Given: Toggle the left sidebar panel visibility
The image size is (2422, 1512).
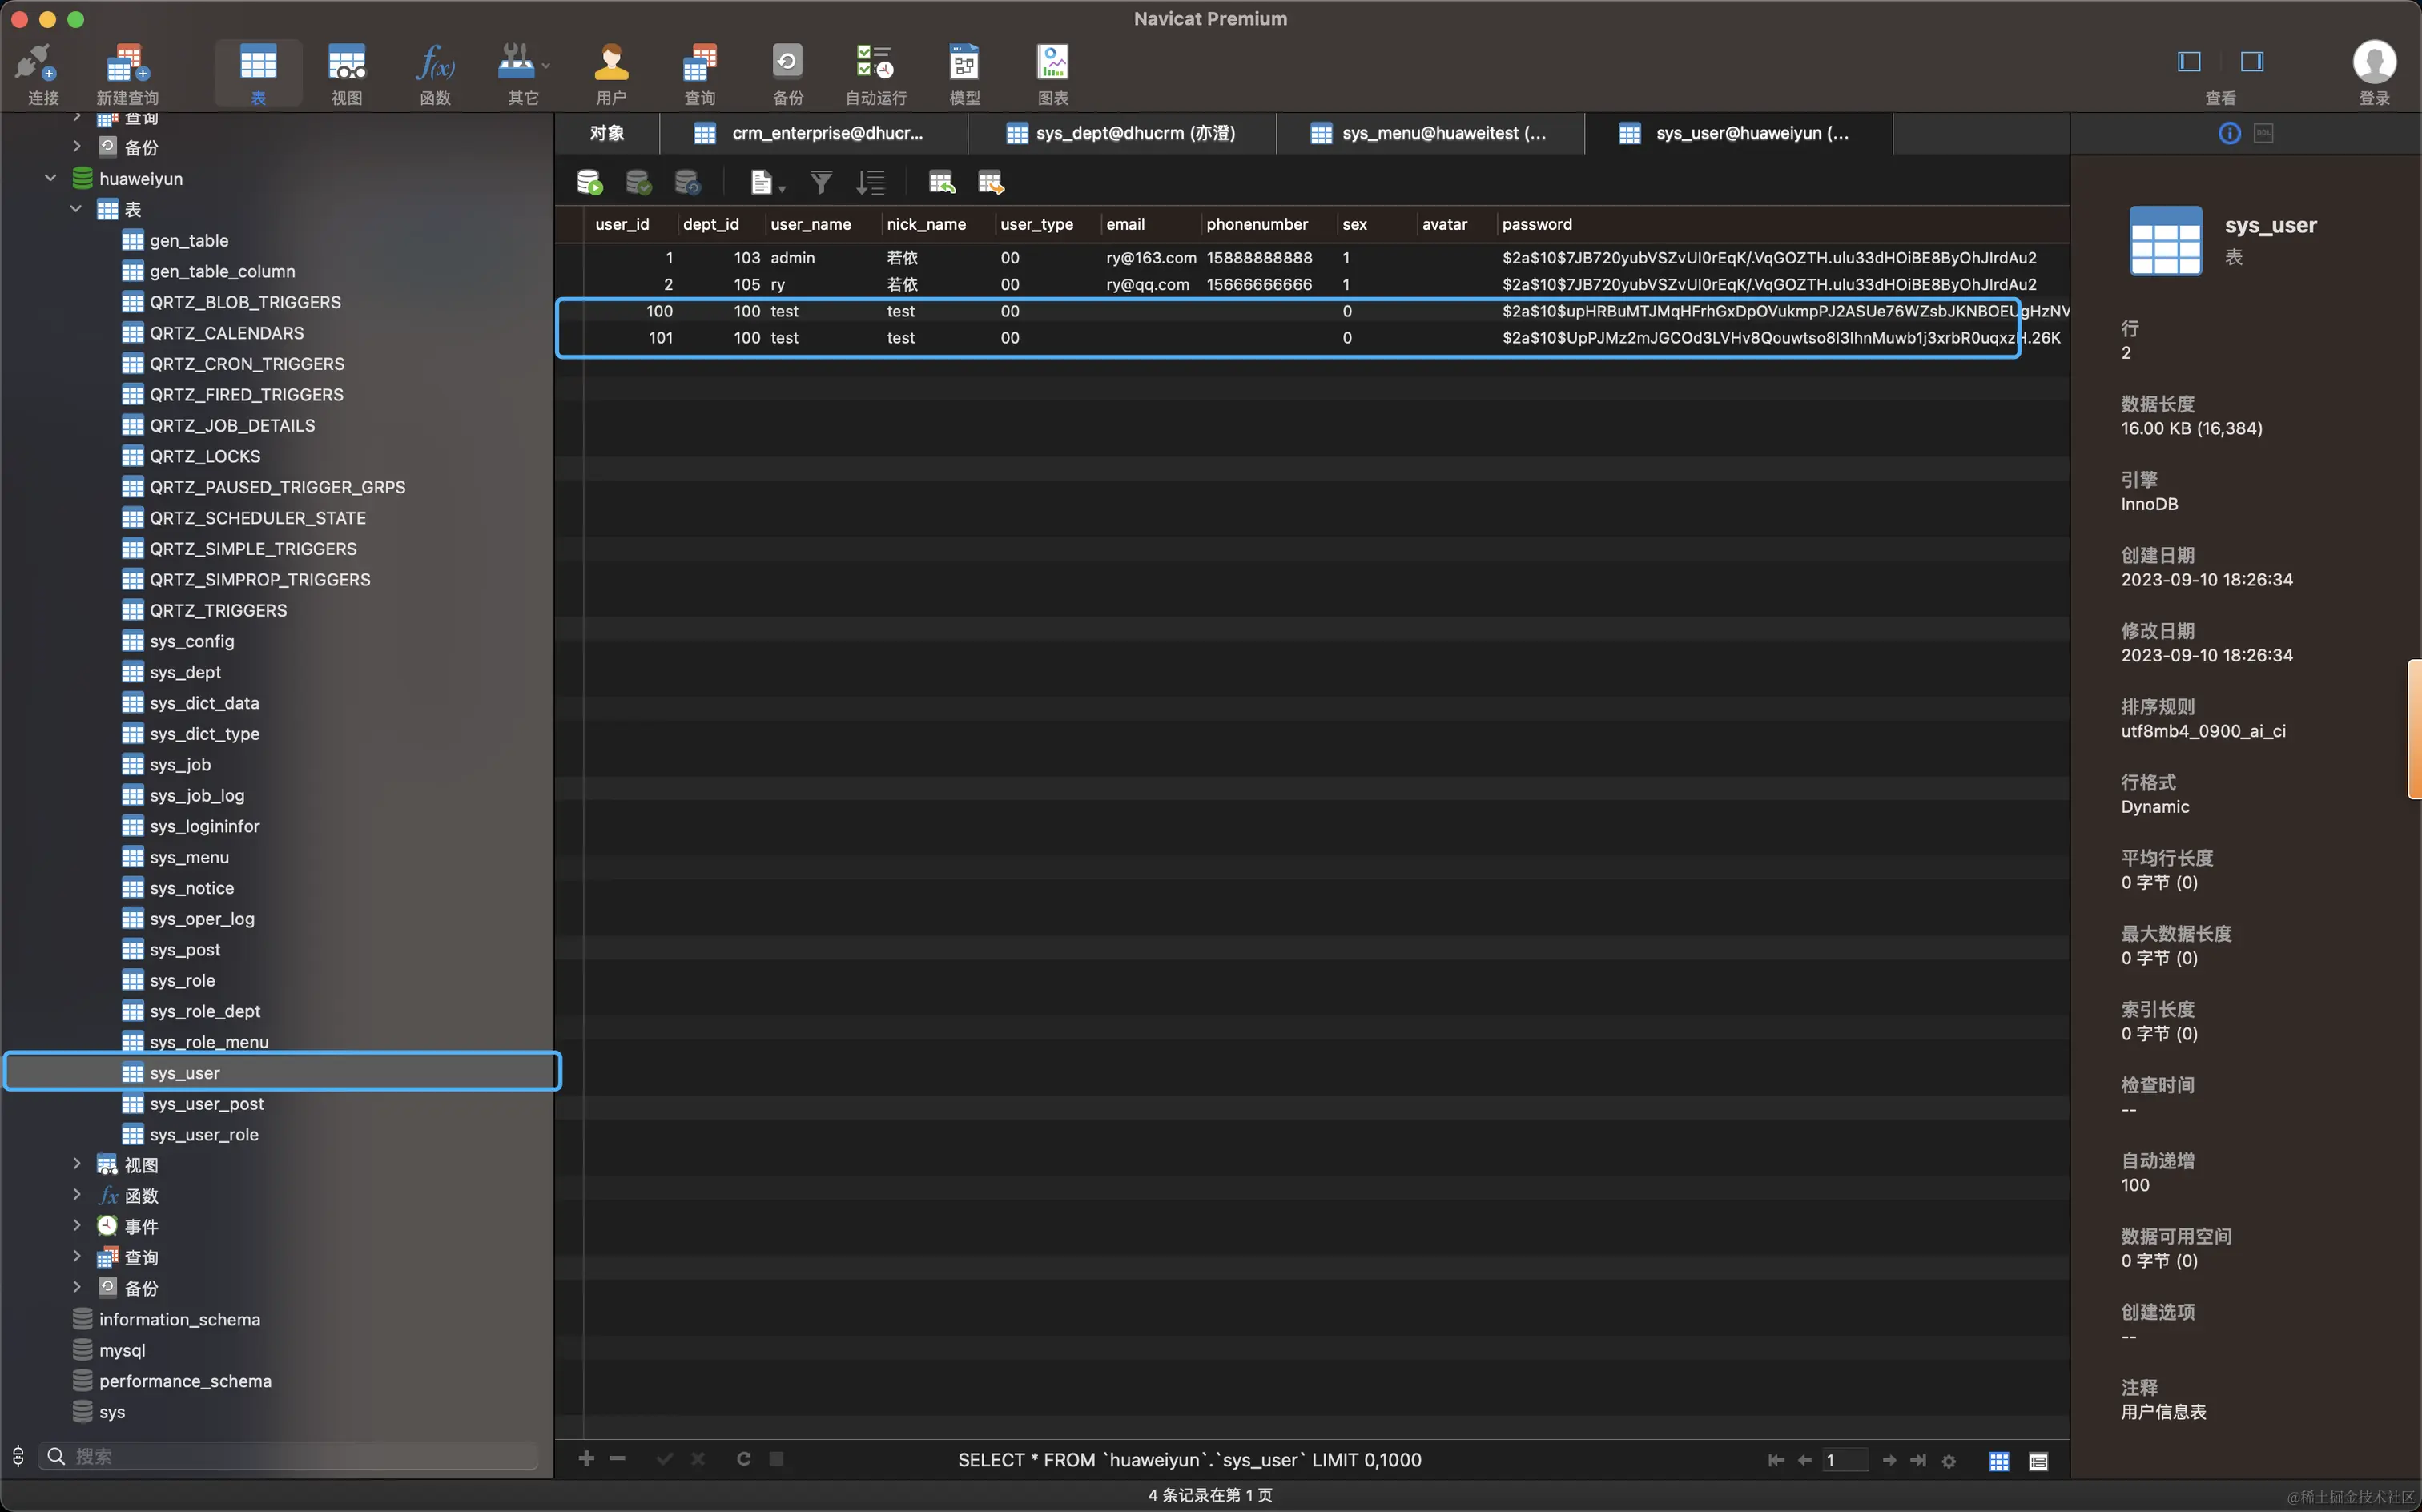Looking at the screenshot, I should (2189, 62).
